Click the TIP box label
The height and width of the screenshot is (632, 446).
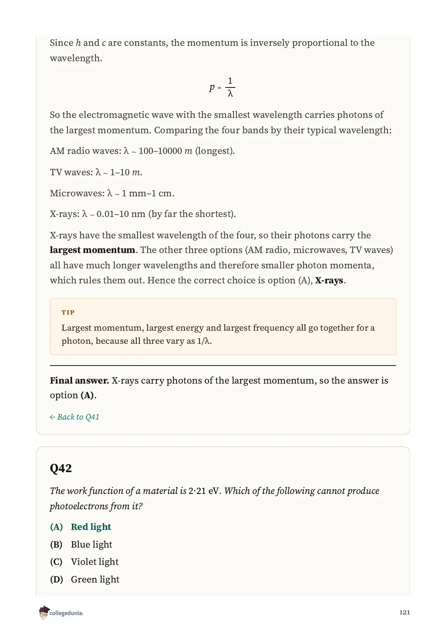tap(68, 312)
